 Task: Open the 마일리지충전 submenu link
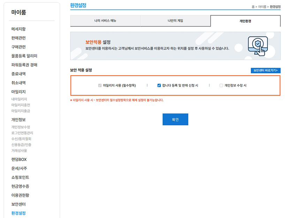[x=21, y=105]
